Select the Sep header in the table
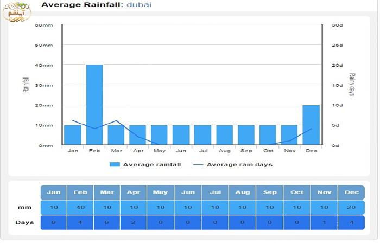 (x=270, y=192)
